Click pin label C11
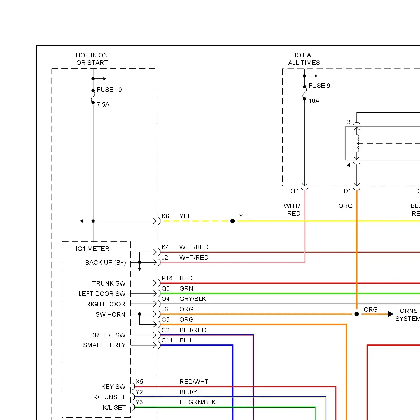 pos(167,340)
